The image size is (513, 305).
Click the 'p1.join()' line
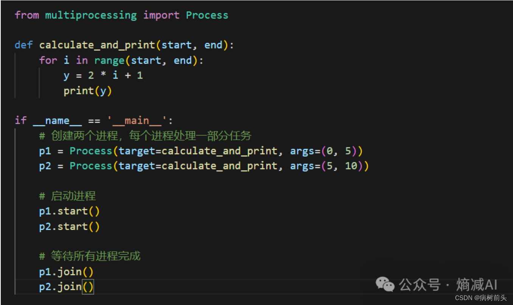(66, 272)
